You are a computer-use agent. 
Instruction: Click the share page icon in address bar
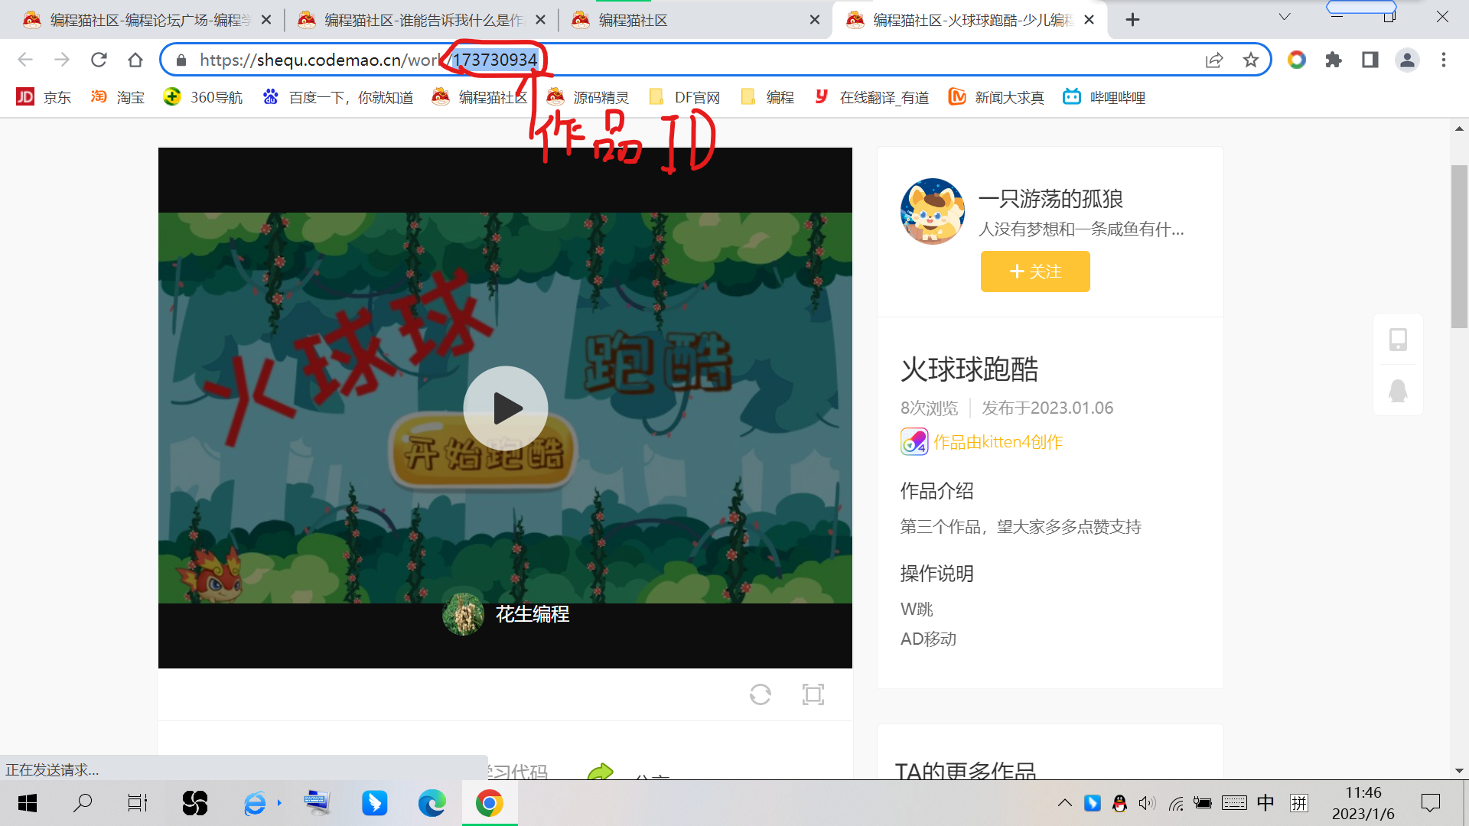(1214, 60)
